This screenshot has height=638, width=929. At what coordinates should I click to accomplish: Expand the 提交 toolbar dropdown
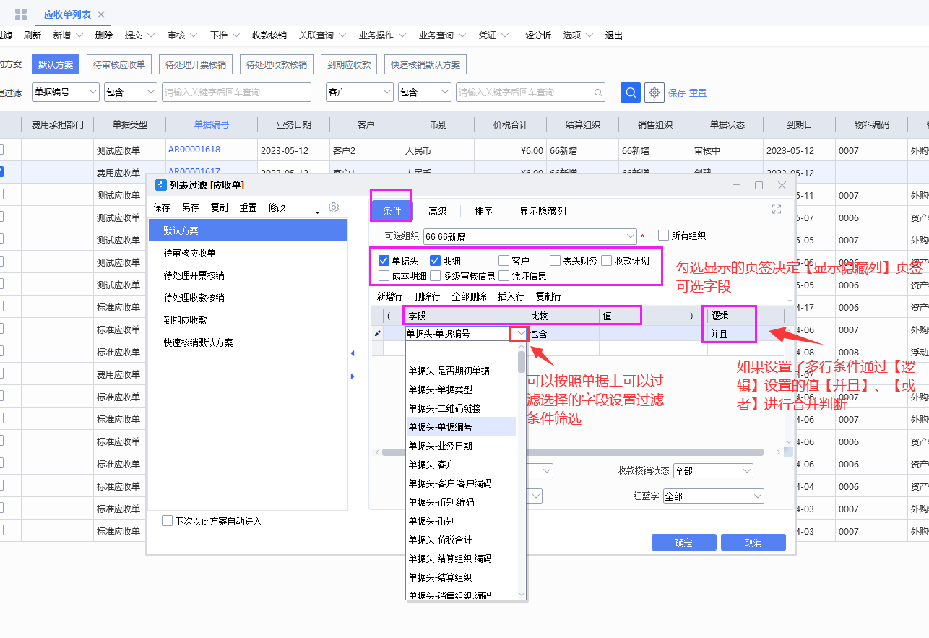(150, 35)
